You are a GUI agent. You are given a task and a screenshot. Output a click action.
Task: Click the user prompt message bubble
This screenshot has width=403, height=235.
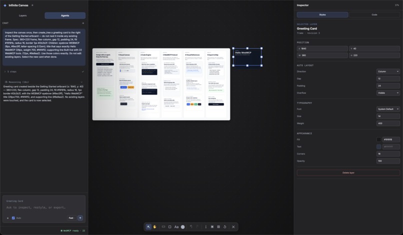pos(44,47)
